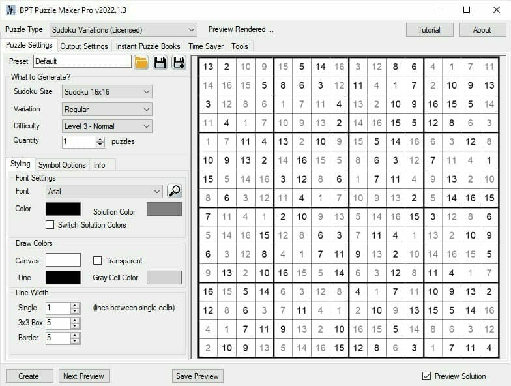This screenshot has height=386, width=511.
Task: Select the Styling sub-tab
Action: pos(20,164)
